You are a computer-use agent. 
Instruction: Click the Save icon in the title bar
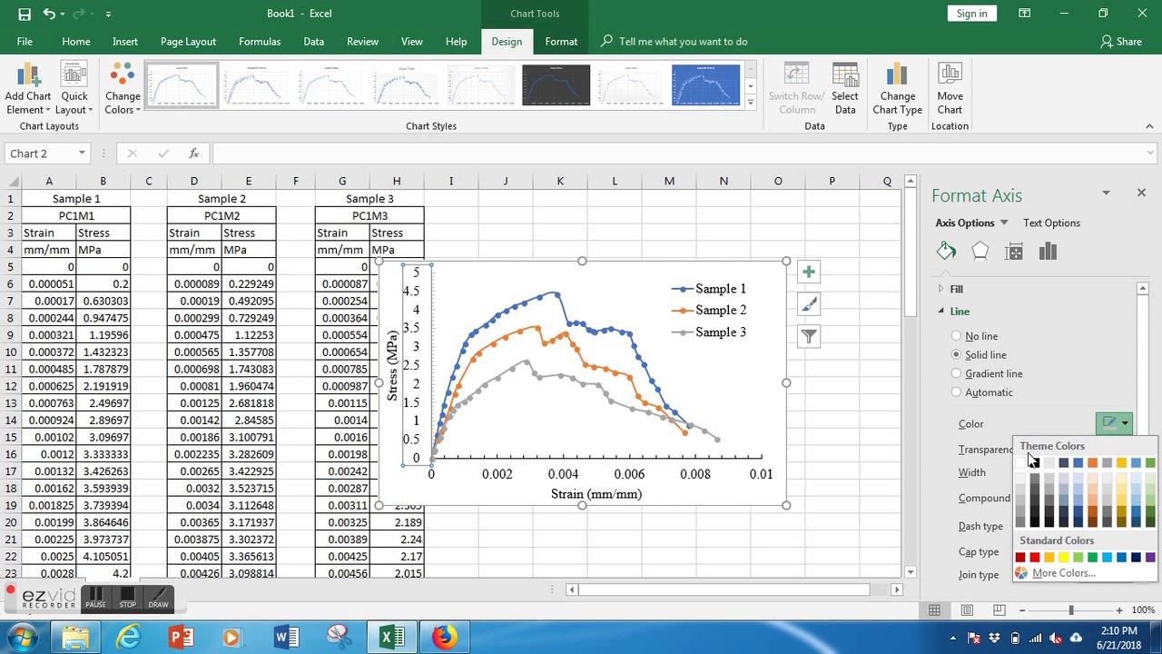coord(25,14)
